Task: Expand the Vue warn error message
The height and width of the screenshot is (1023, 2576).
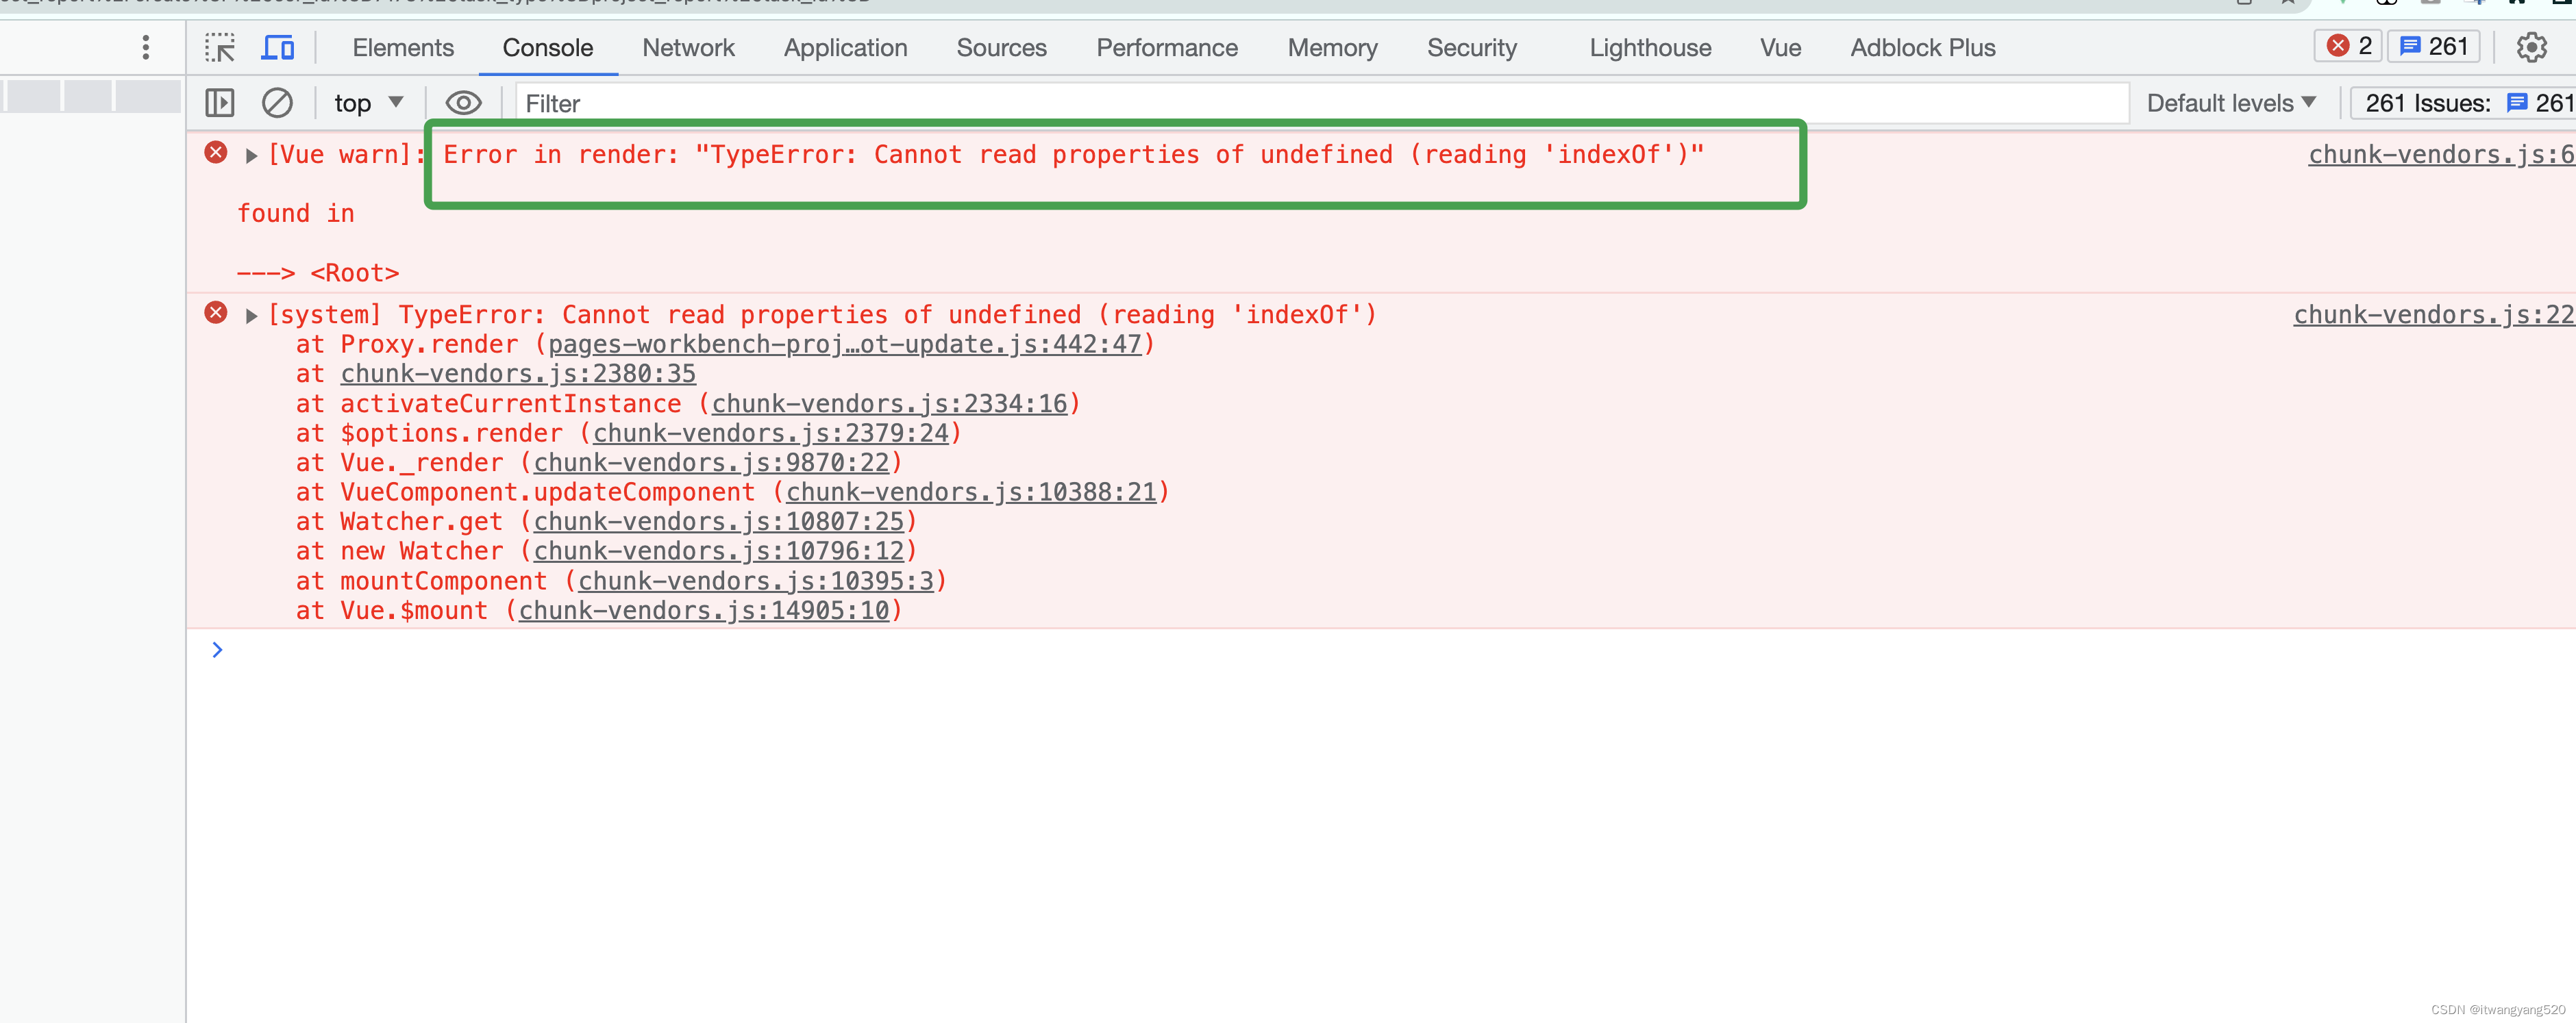Action: coord(251,155)
